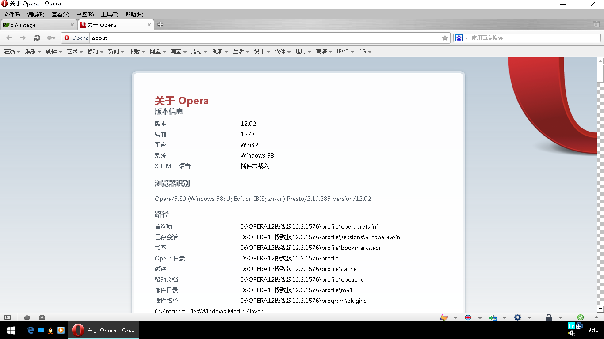Click the QQ penguin taskbar icon
Viewport: 604px width, 339px height.
point(51,330)
